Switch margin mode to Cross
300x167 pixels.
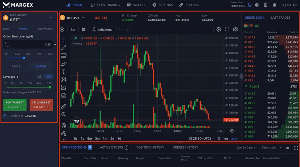[x=16, y=66]
